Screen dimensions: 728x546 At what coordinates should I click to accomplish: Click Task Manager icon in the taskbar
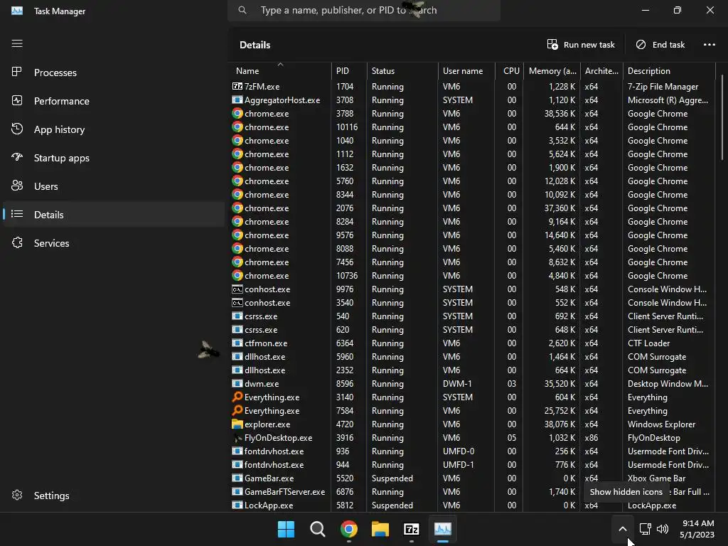pos(442,529)
